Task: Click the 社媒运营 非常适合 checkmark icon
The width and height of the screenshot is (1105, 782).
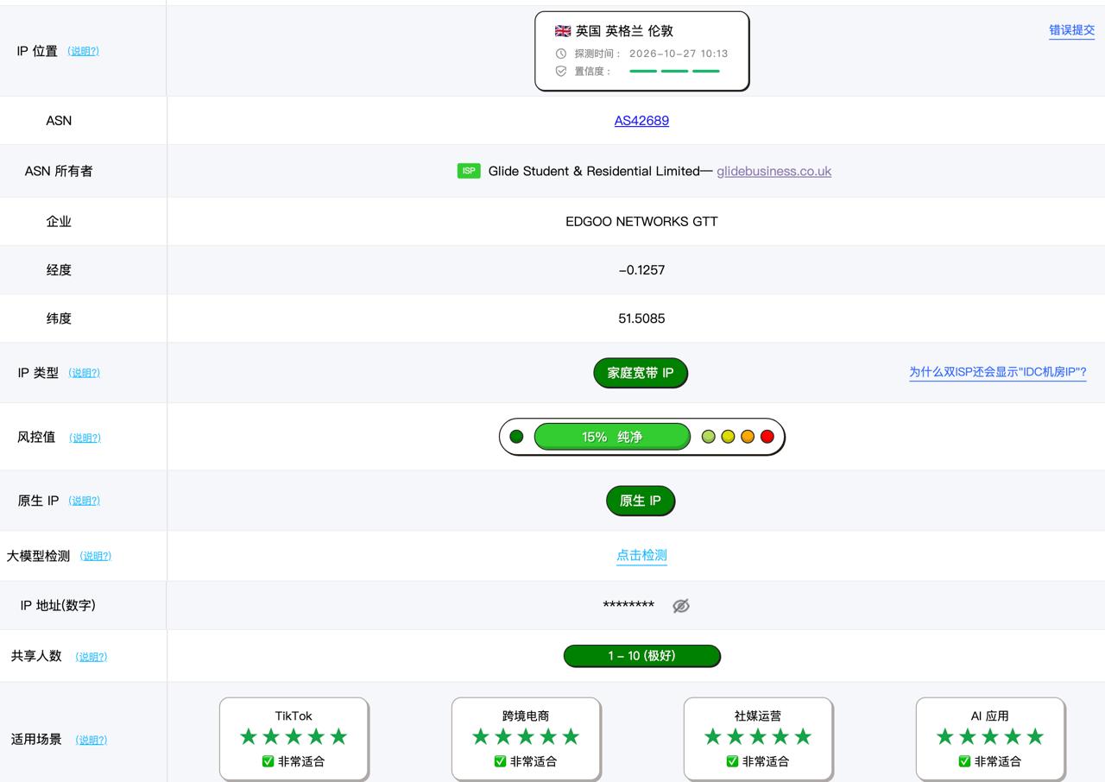Action: pos(732,761)
